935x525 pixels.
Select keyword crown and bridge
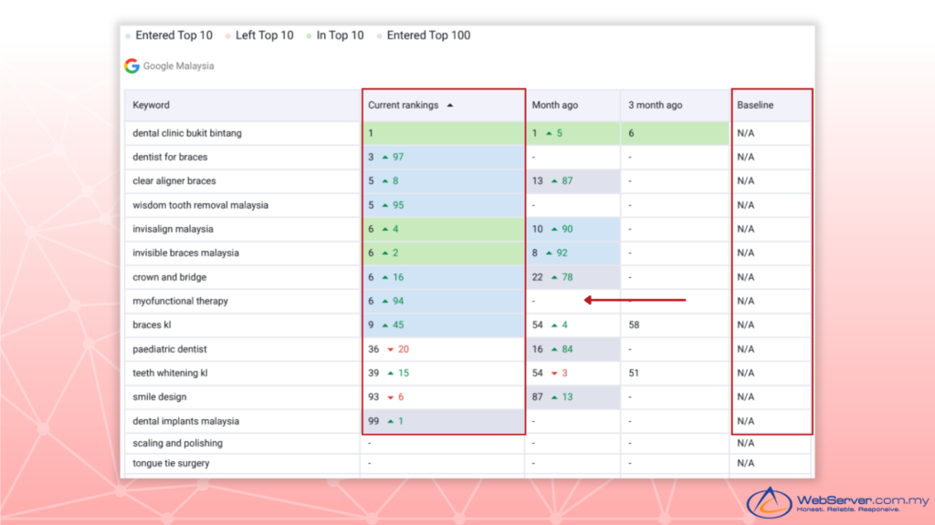[169, 277]
